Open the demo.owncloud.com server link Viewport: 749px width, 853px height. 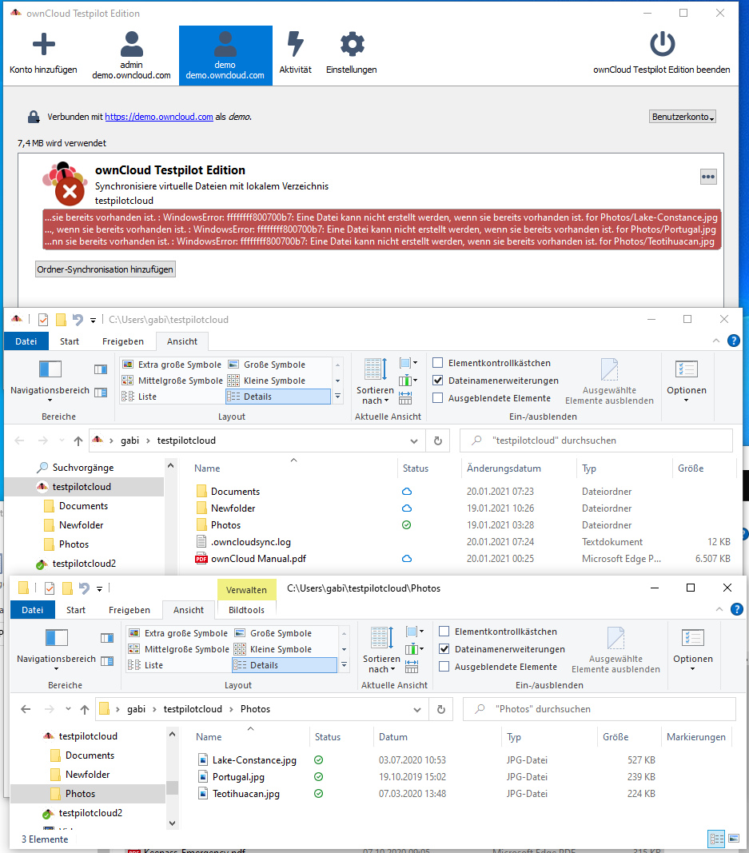[x=159, y=117]
